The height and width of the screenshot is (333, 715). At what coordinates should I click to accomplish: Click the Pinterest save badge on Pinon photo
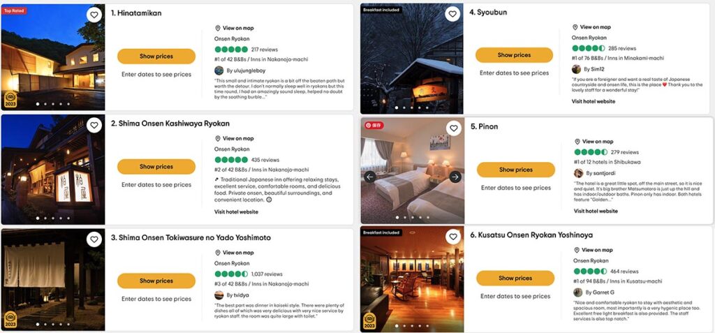tap(374, 125)
